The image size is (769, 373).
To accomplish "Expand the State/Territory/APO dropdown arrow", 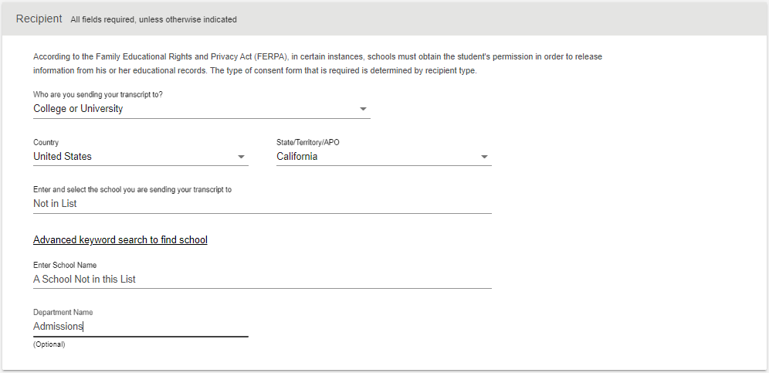I will [x=484, y=157].
